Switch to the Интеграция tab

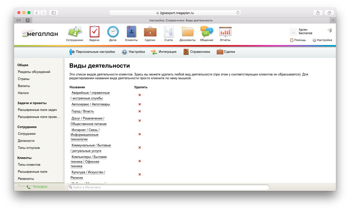coord(164,52)
